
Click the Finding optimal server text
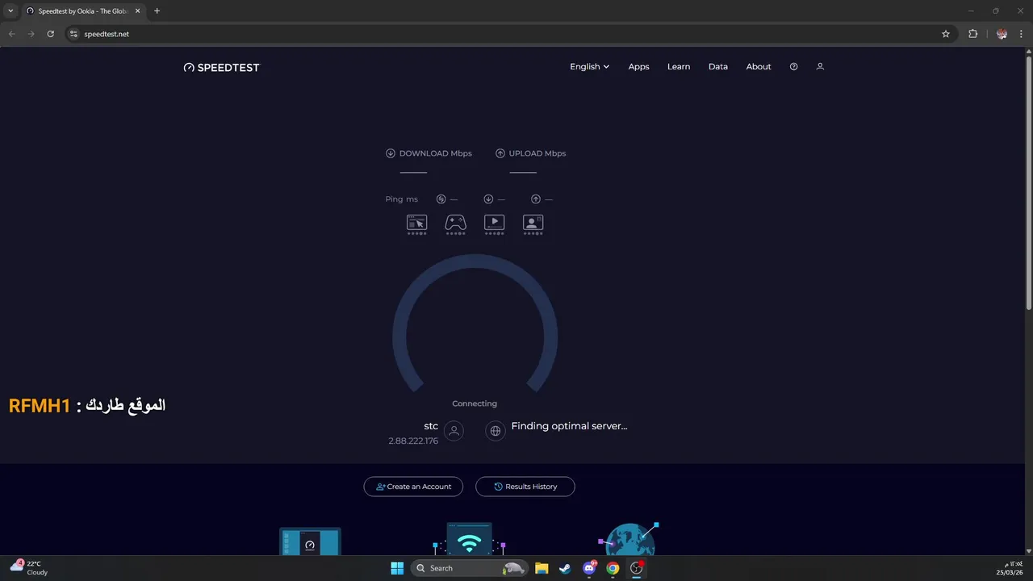tap(569, 426)
